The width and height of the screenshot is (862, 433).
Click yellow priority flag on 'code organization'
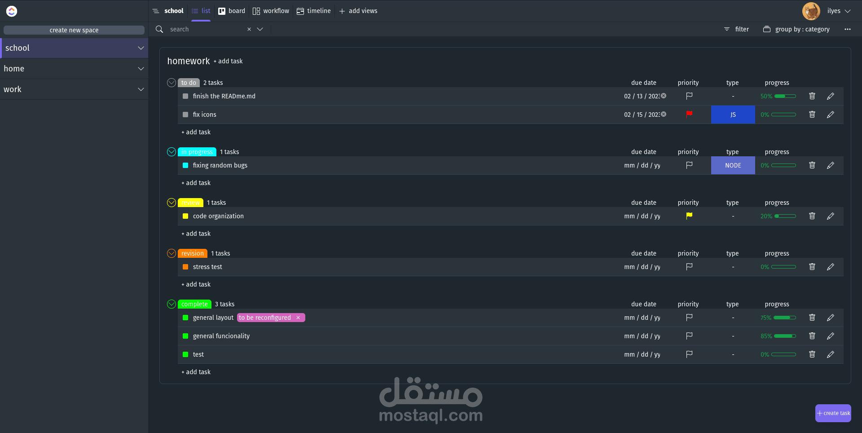689,216
